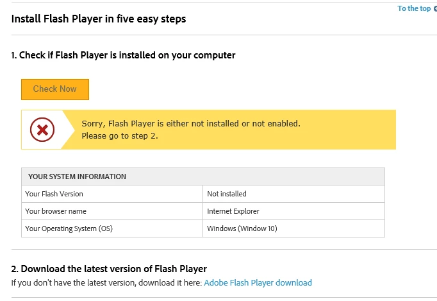Select the step 2 Download the latest version heading
The width and height of the screenshot is (437, 301).
[109, 269]
